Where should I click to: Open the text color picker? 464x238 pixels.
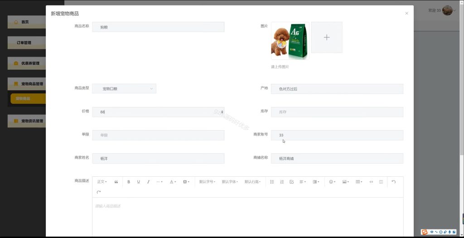(173, 182)
